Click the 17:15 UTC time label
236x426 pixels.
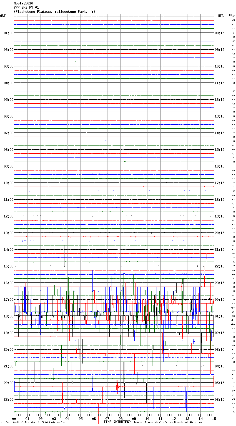[x=220, y=183]
